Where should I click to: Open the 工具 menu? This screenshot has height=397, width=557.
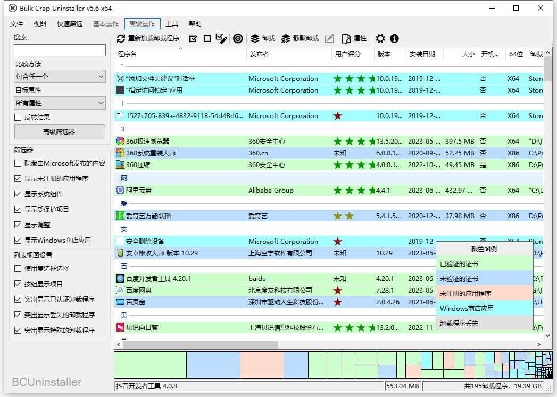point(172,23)
